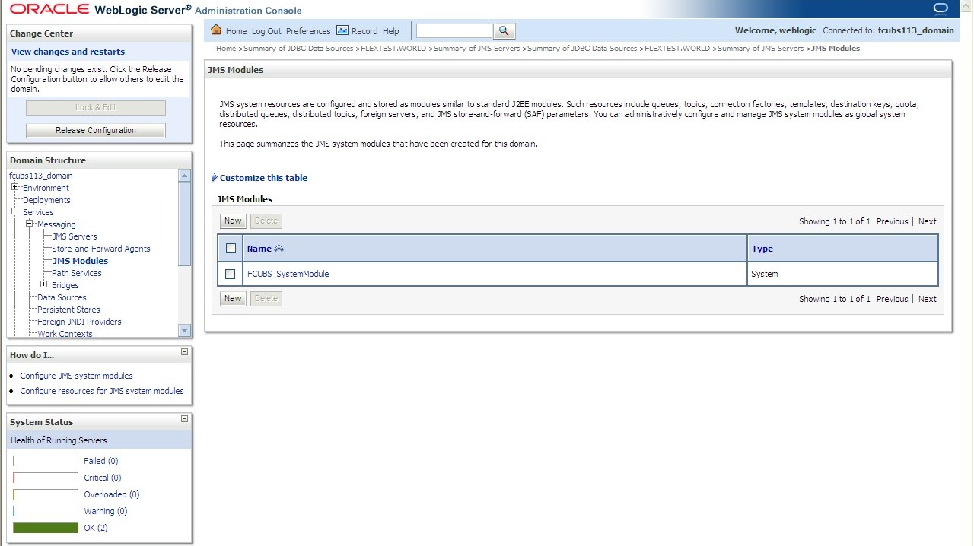
Task: Select Work Contexts tree item
Action: (x=65, y=334)
